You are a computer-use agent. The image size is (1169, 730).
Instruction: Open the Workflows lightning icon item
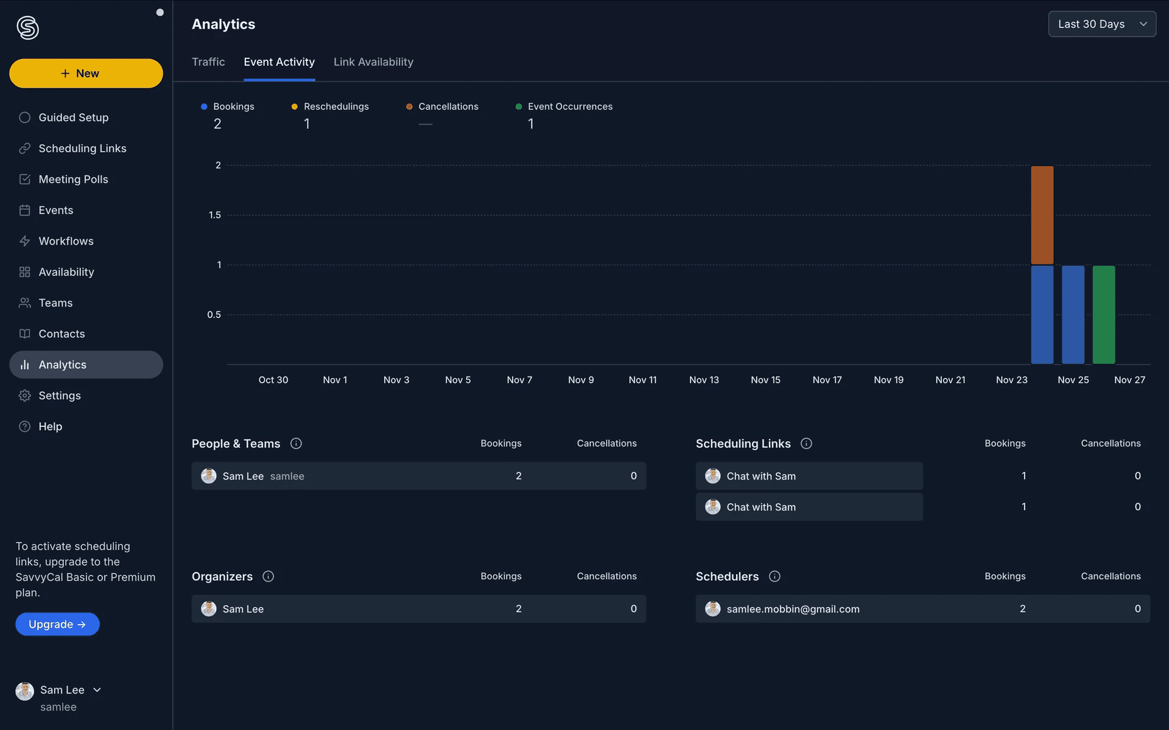[x=66, y=241]
